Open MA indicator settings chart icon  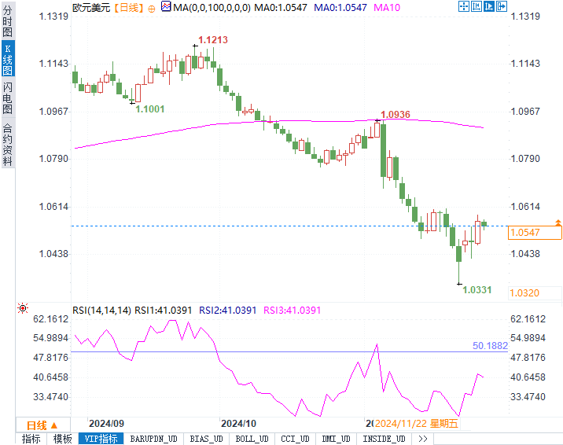click(166, 6)
